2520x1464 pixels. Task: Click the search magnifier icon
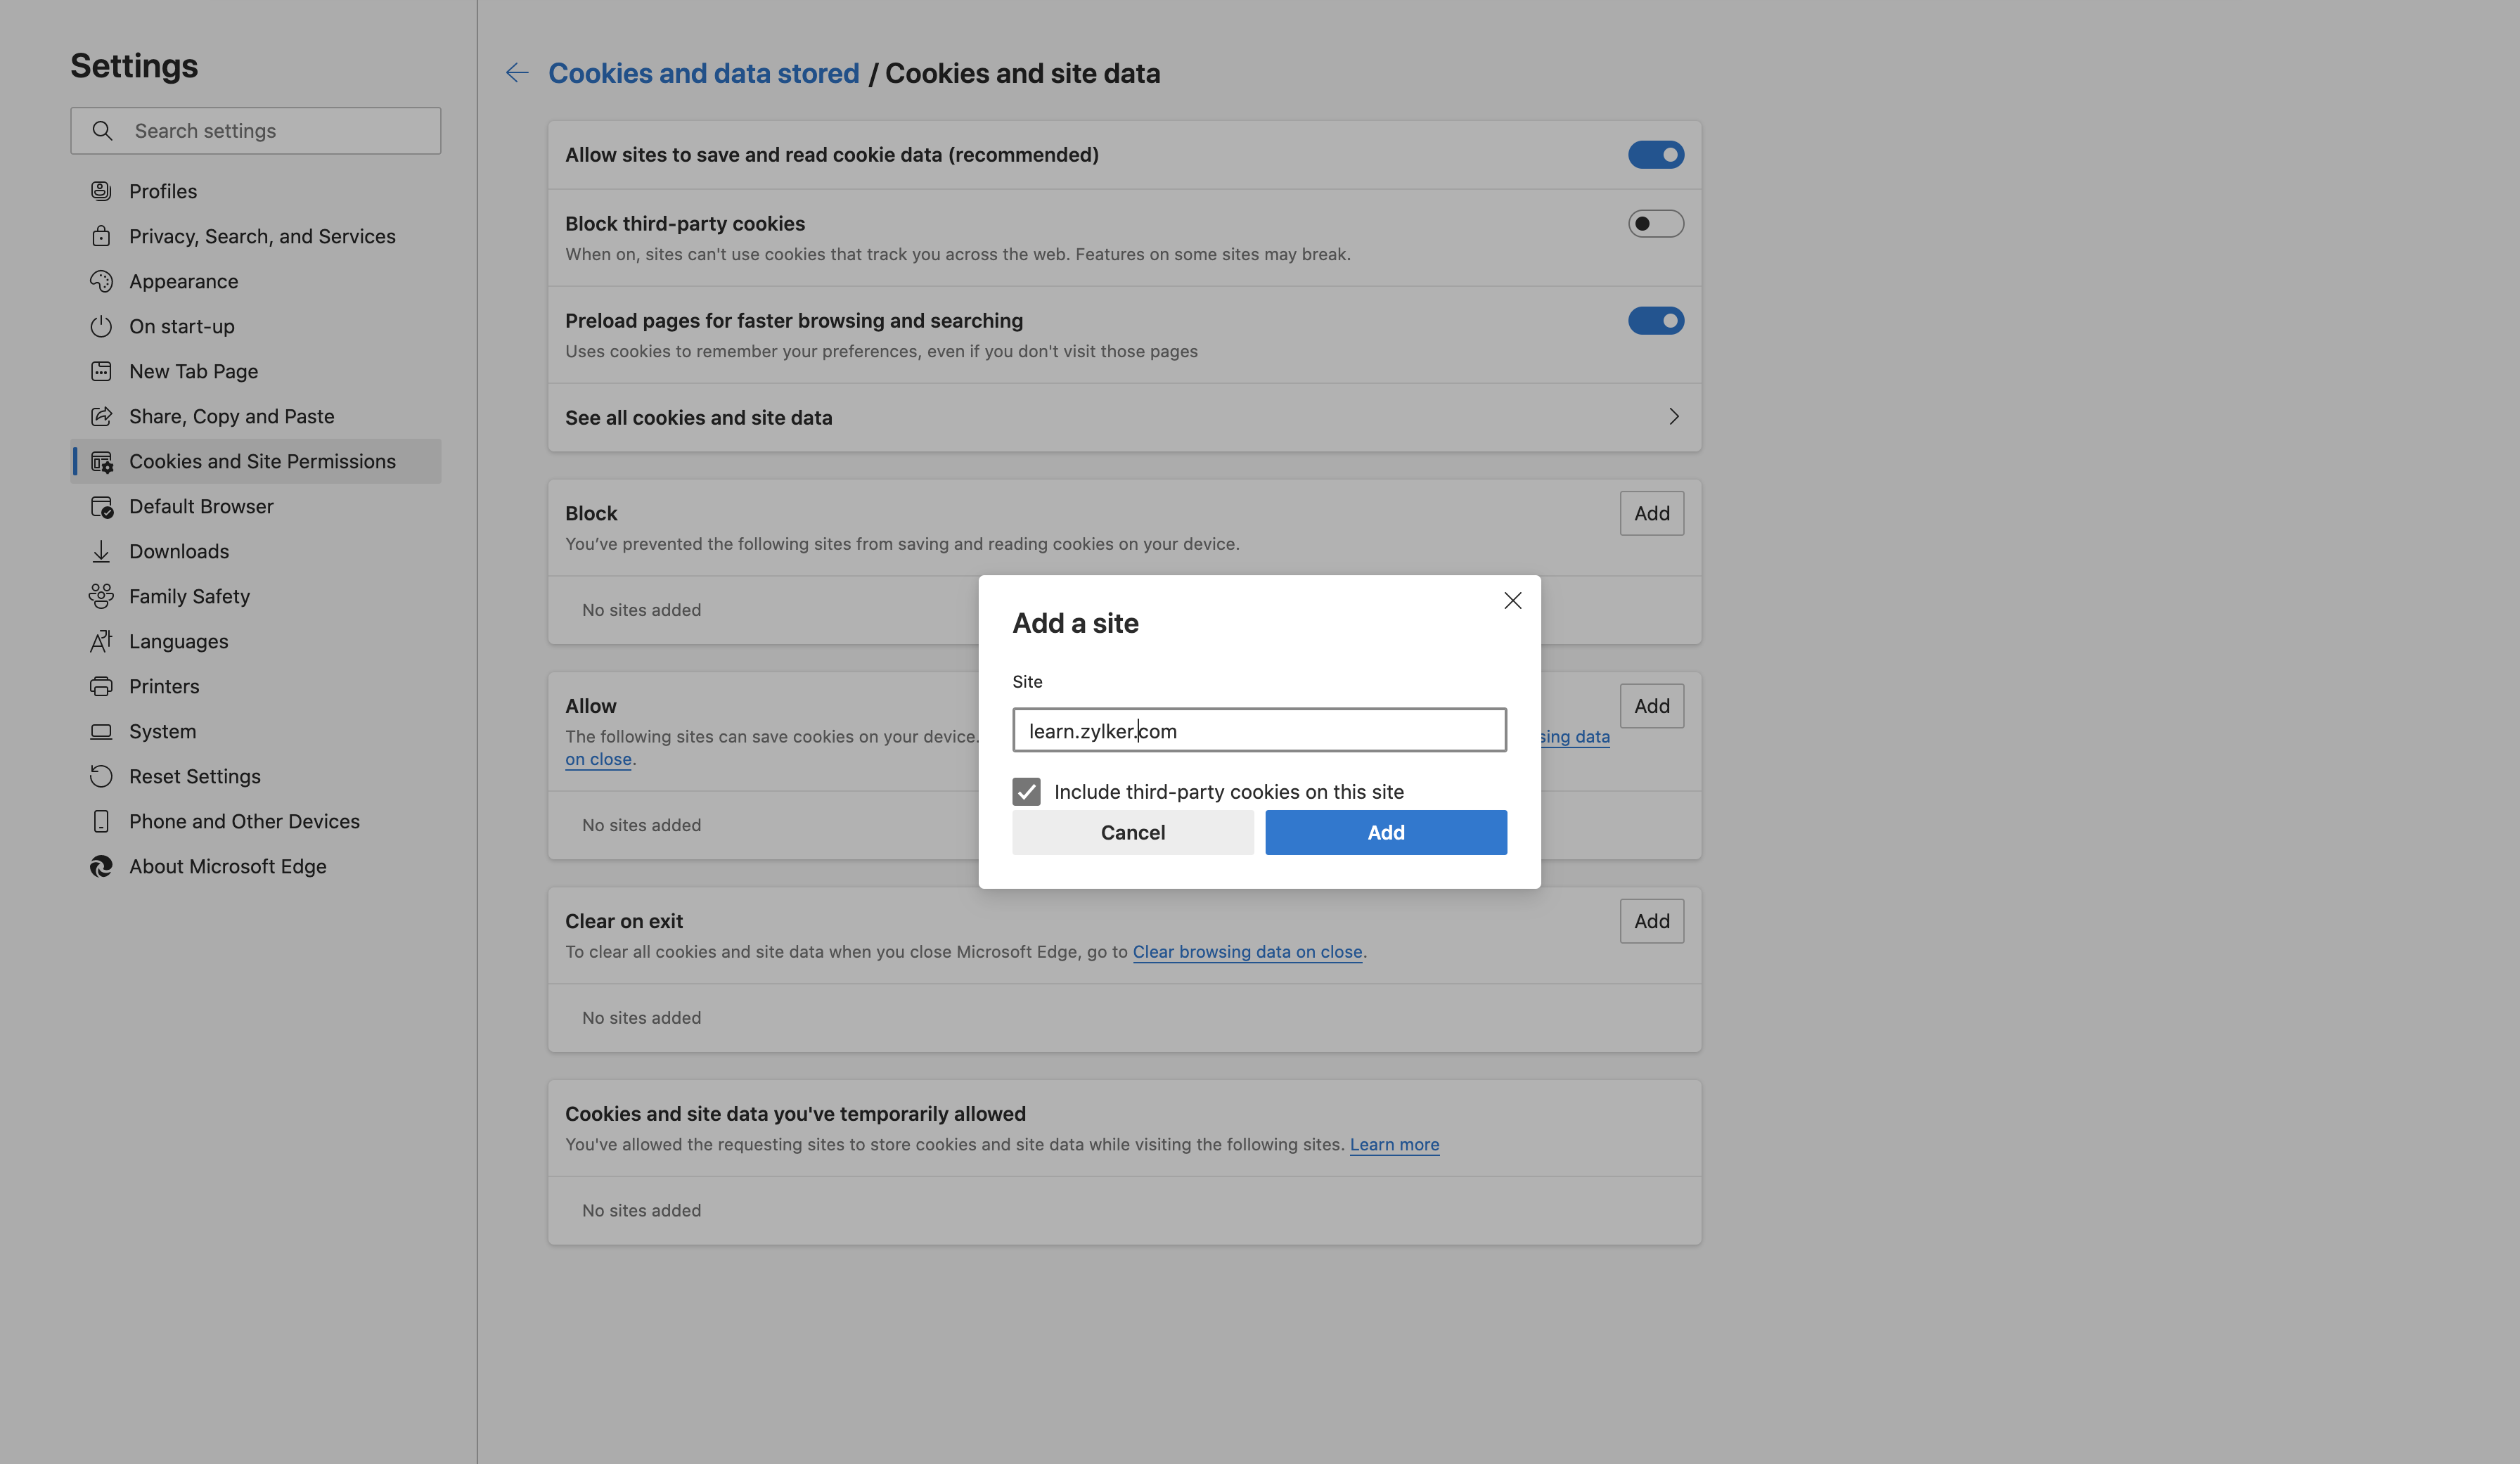pos(102,131)
